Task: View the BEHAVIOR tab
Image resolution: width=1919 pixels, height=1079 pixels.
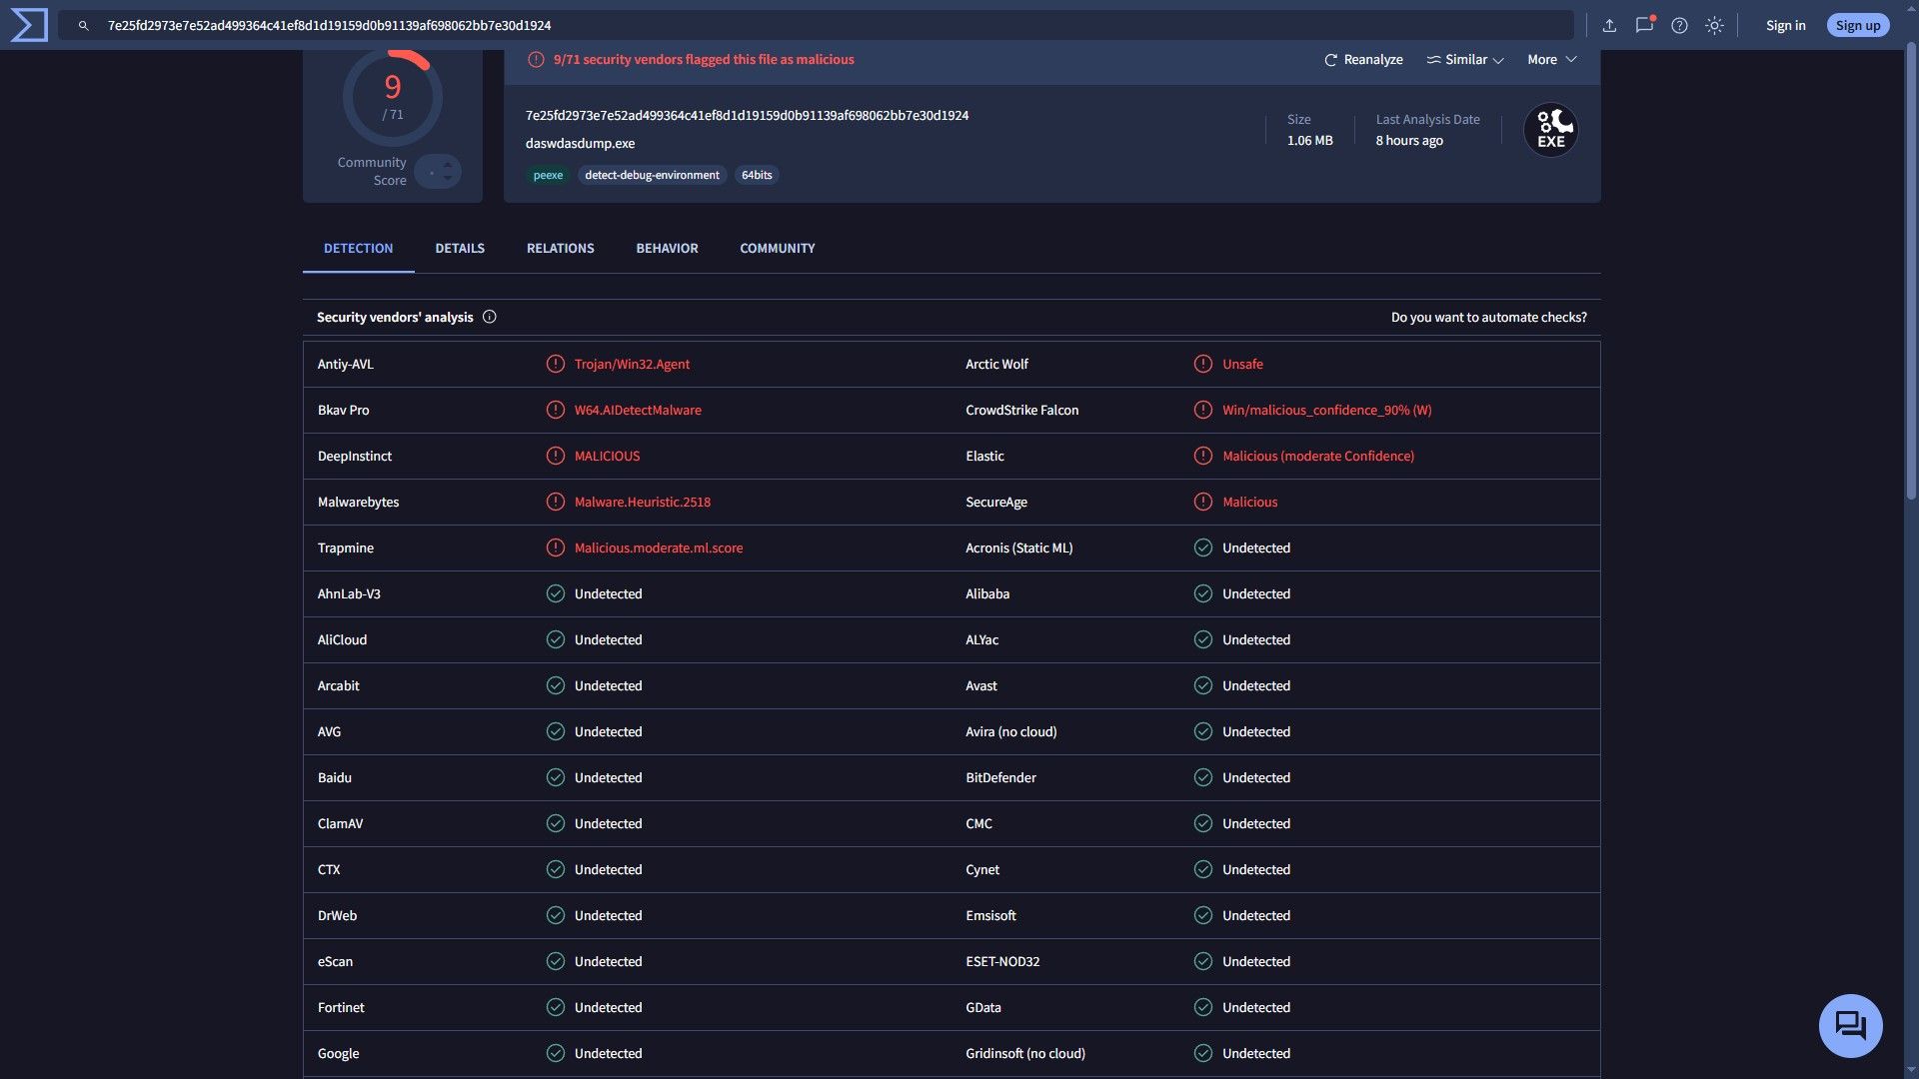Action: pyautogui.click(x=667, y=248)
